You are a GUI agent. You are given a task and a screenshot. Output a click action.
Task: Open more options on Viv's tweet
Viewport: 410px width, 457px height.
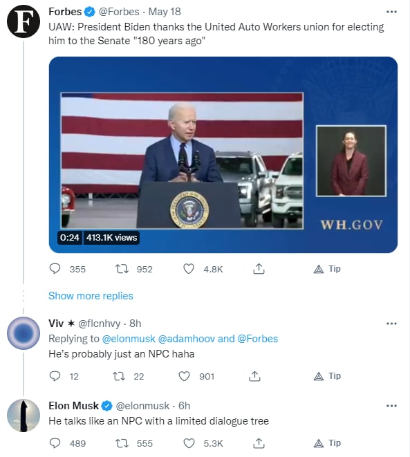391,324
